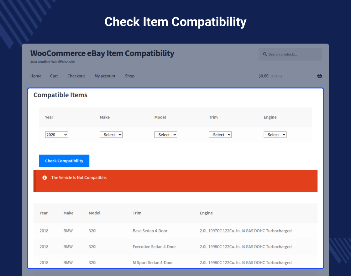
Task: Open the Model select dropdown
Action: (166, 135)
